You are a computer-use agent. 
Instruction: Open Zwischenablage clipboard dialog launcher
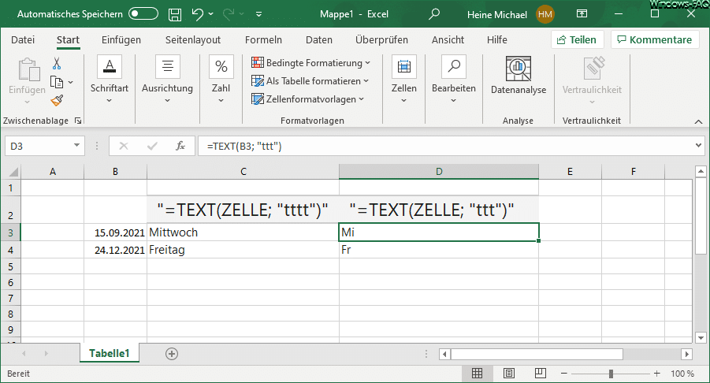[x=78, y=121]
